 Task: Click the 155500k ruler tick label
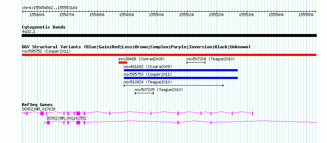(157, 15)
